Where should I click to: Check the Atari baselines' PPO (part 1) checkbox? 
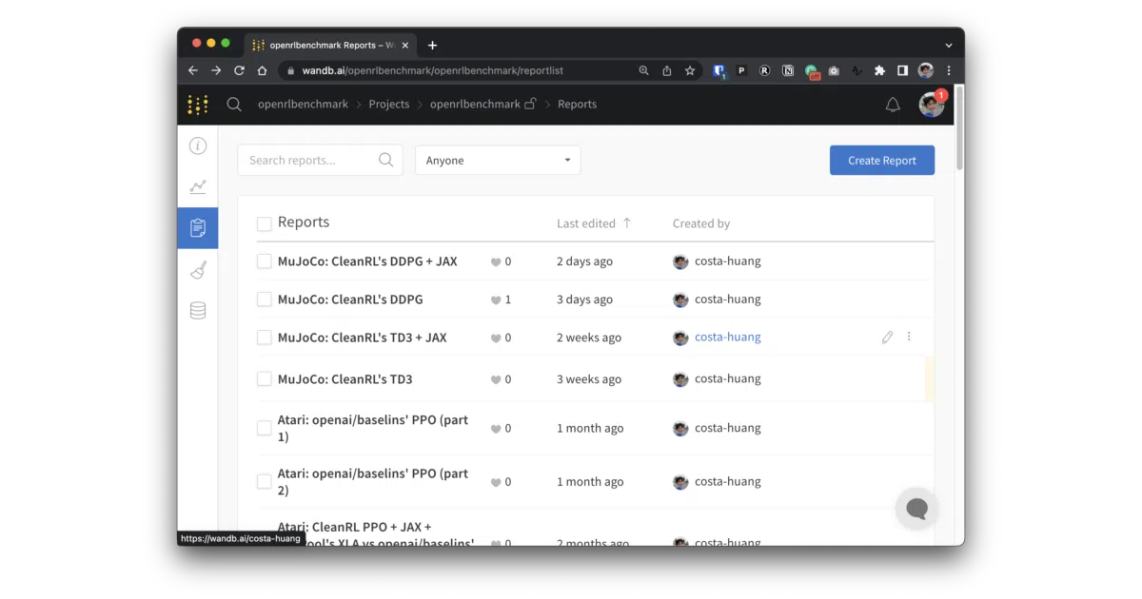(x=265, y=429)
